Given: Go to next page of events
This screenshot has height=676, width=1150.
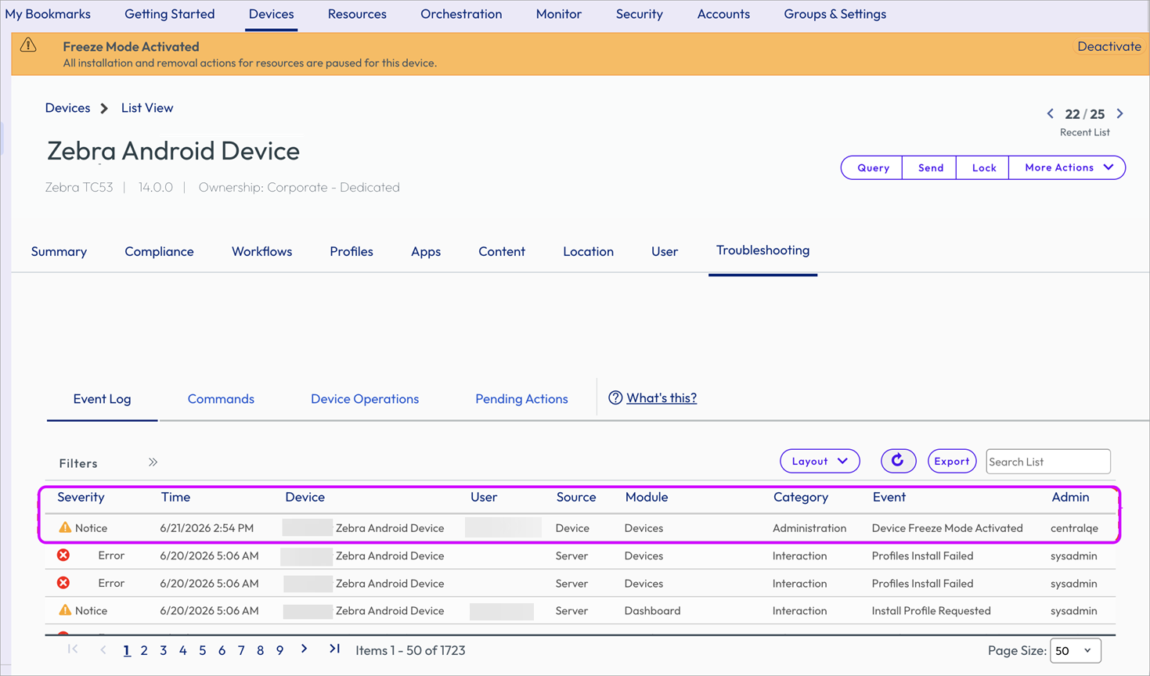Looking at the screenshot, I should pyautogui.click(x=305, y=649).
